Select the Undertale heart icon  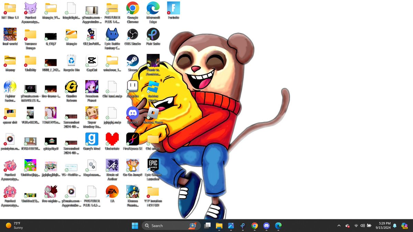pyautogui.click(x=112, y=141)
